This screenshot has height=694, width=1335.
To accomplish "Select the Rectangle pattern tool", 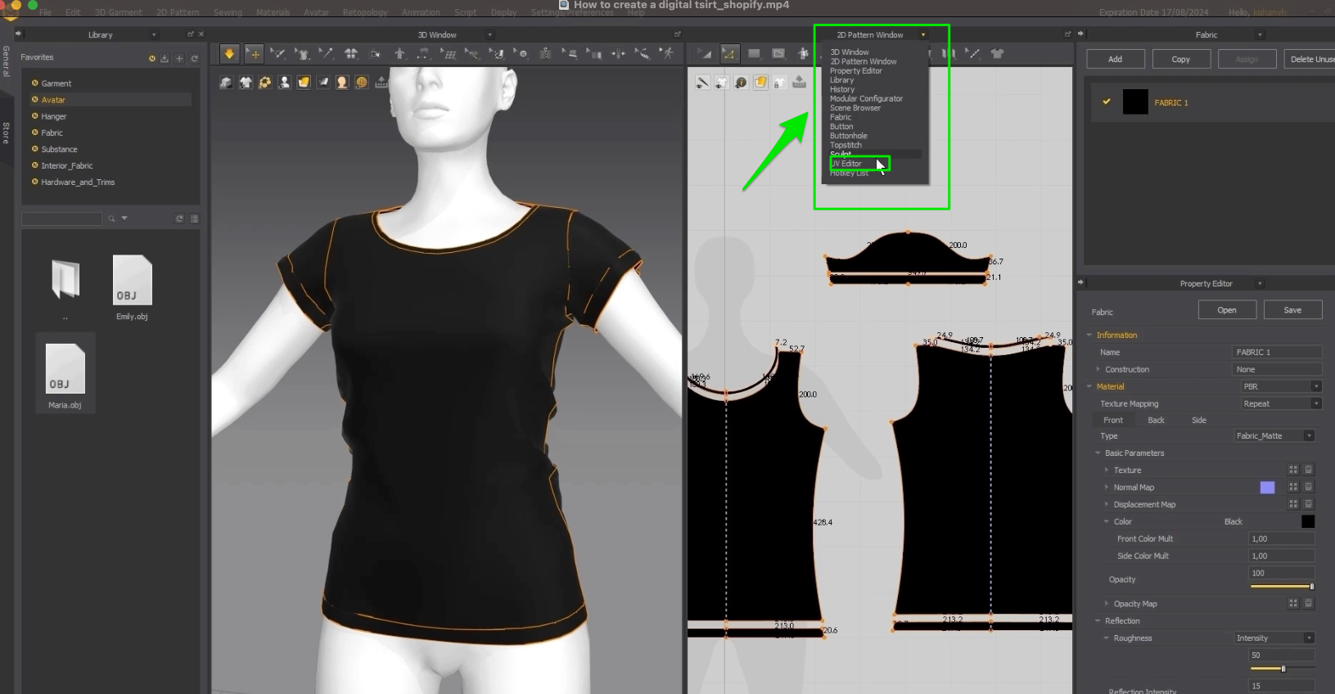I will [x=754, y=54].
